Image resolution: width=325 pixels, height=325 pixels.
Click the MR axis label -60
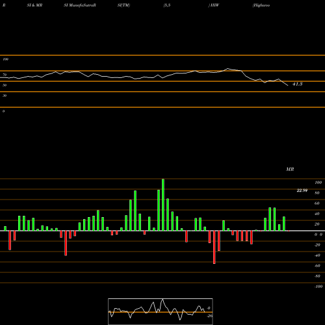point(317,266)
